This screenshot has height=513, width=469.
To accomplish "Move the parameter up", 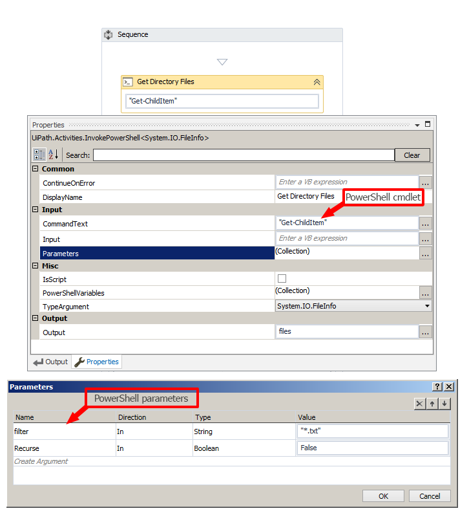I will click(432, 404).
